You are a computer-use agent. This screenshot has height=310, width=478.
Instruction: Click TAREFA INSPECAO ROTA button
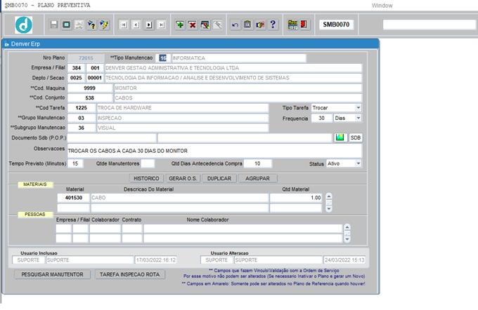129,274
